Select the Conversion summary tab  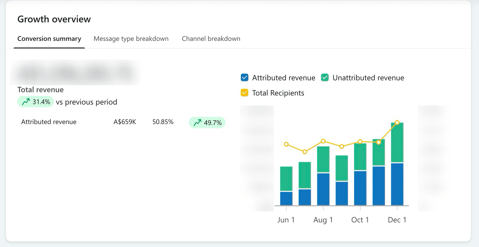coord(49,39)
